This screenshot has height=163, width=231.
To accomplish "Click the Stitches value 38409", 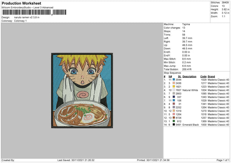I will 225,3.
